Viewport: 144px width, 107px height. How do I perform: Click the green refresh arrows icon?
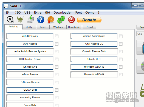(61, 19)
